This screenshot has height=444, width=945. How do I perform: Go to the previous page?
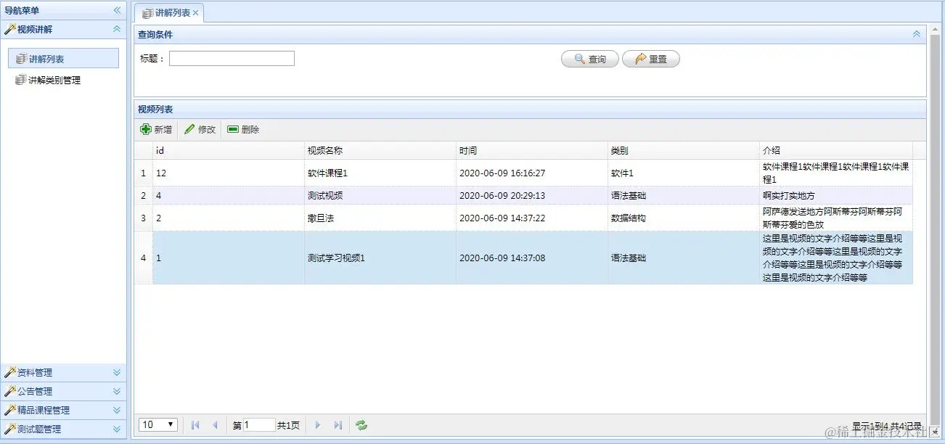(215, 425)
